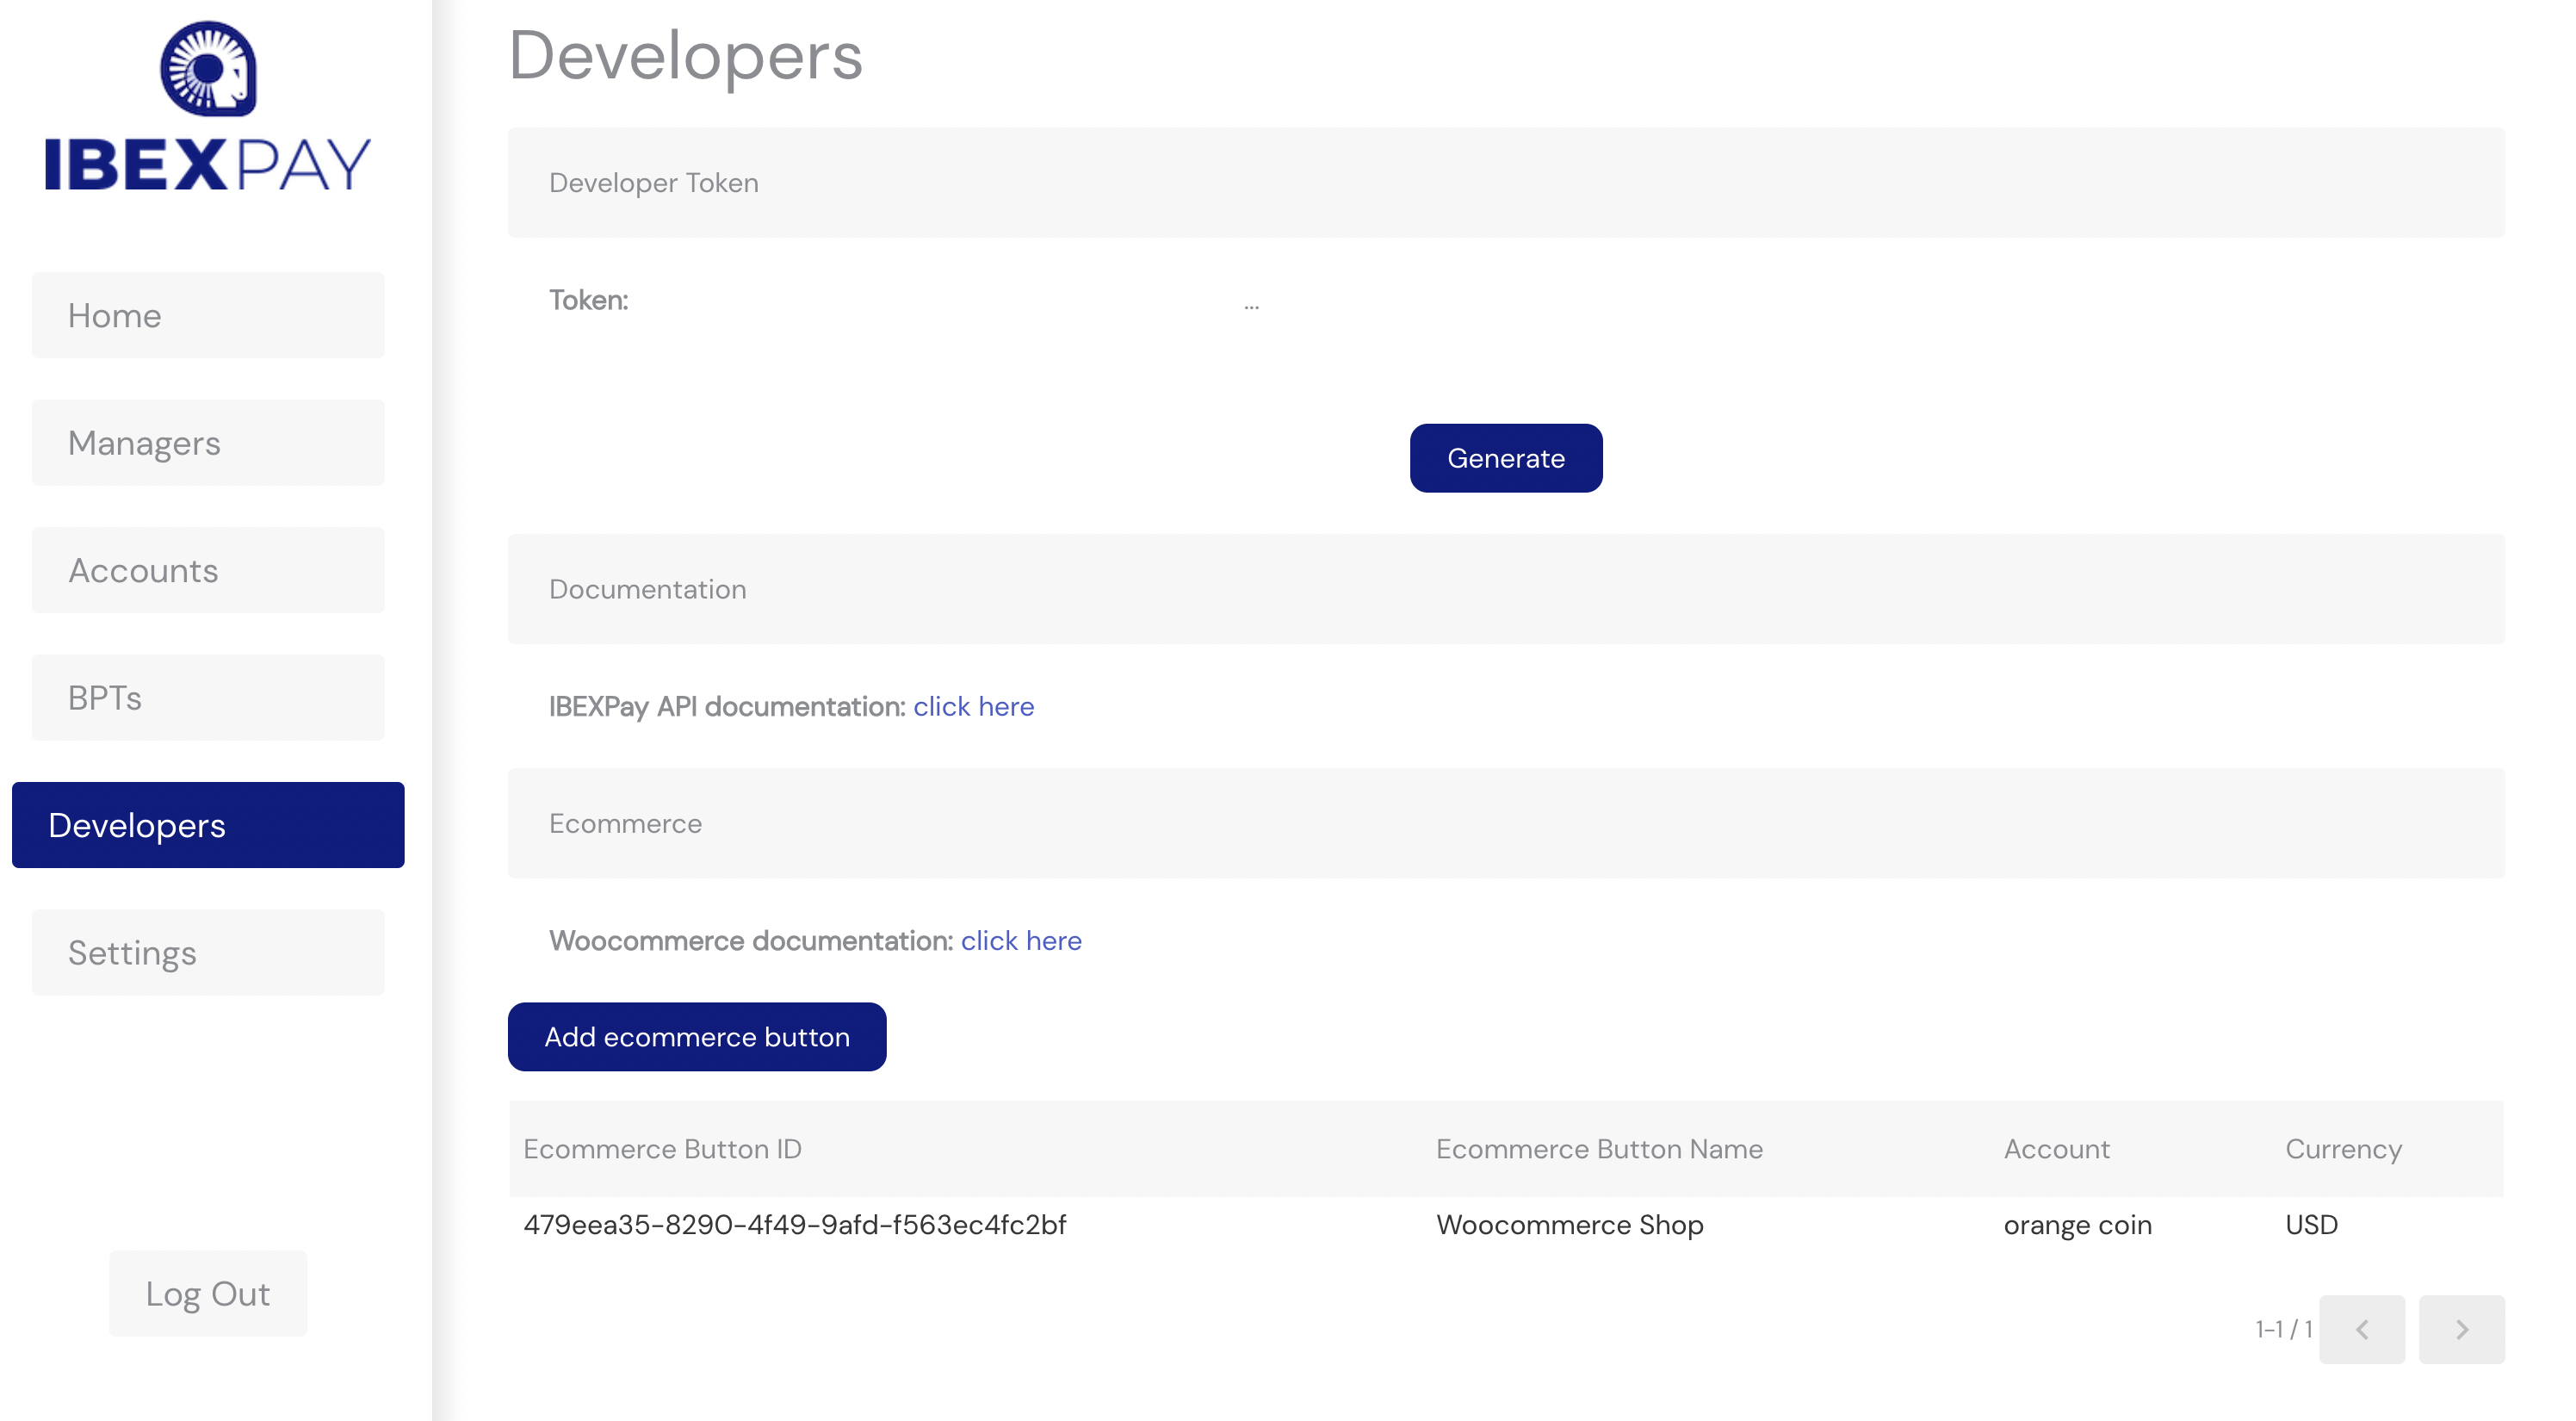Select the Developers sidebar item
The height and width of the screenshot is (1421, 2576).
208,825
